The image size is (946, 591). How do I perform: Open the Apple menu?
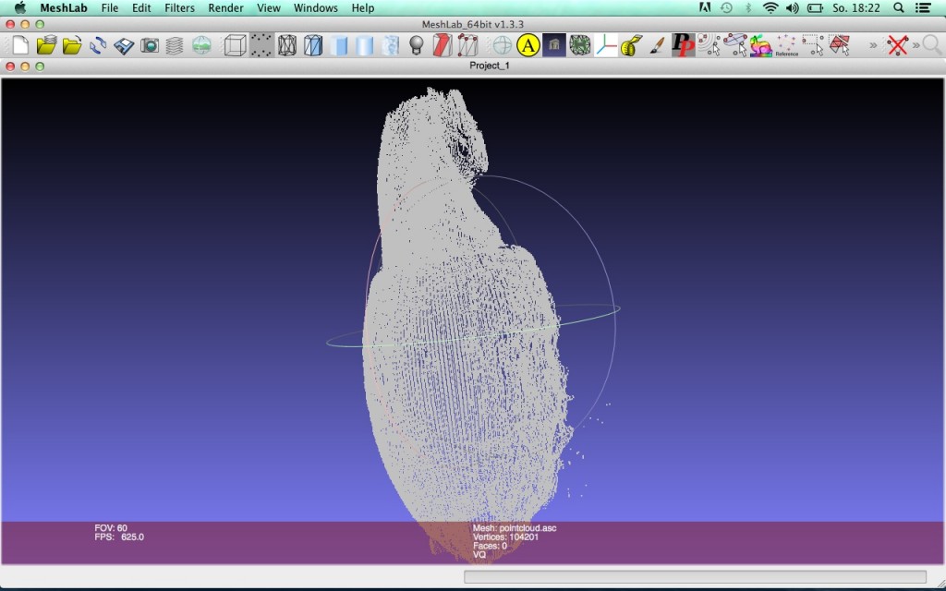pyautogui.click(x=20, y=7)
